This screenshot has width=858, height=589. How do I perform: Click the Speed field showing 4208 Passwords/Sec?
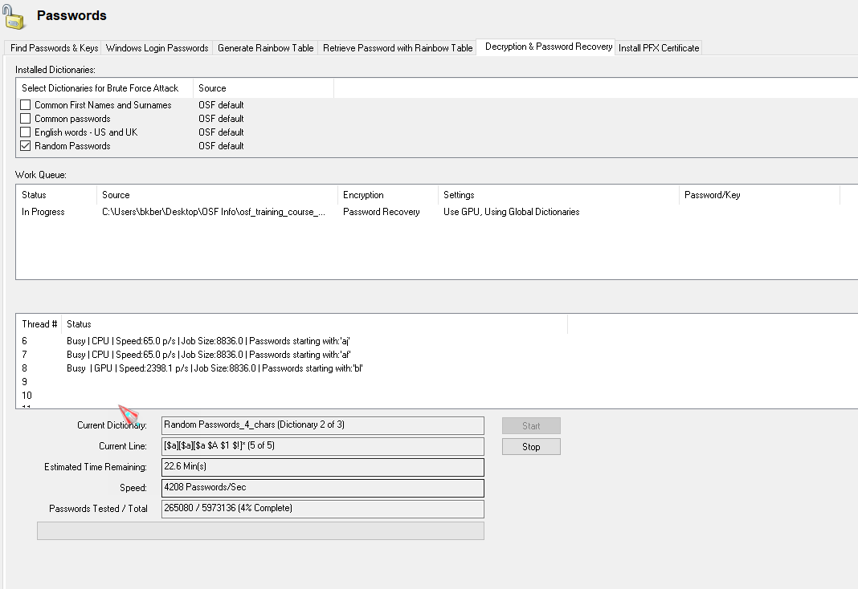click(x=323, y=487)
